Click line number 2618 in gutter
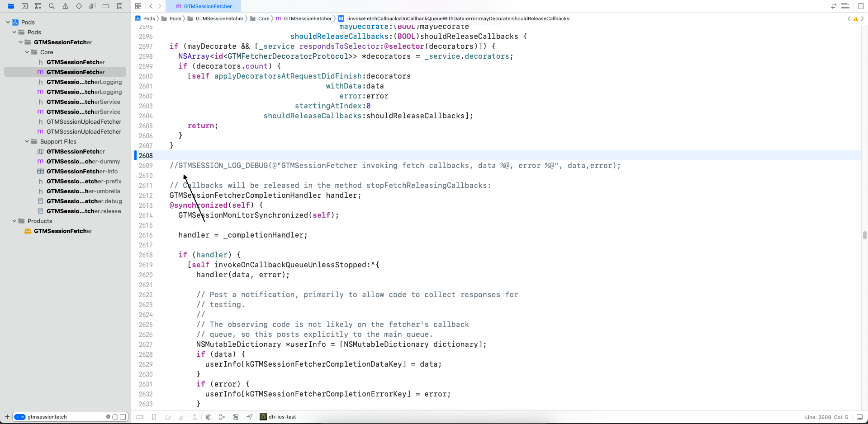The width and height of the screenshot is (868, 424). pyautogui.click(x=146, y=255)
